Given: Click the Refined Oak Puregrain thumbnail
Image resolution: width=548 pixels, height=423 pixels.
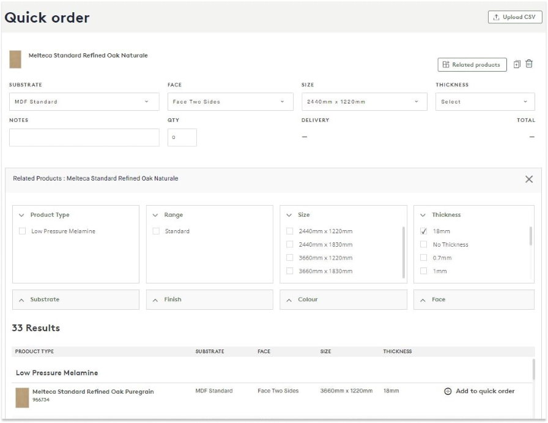Looking at the screenshot, I should [x=22, y=397].
